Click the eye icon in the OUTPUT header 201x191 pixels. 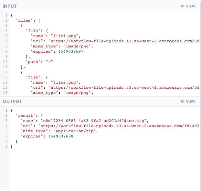click(182, 101)
